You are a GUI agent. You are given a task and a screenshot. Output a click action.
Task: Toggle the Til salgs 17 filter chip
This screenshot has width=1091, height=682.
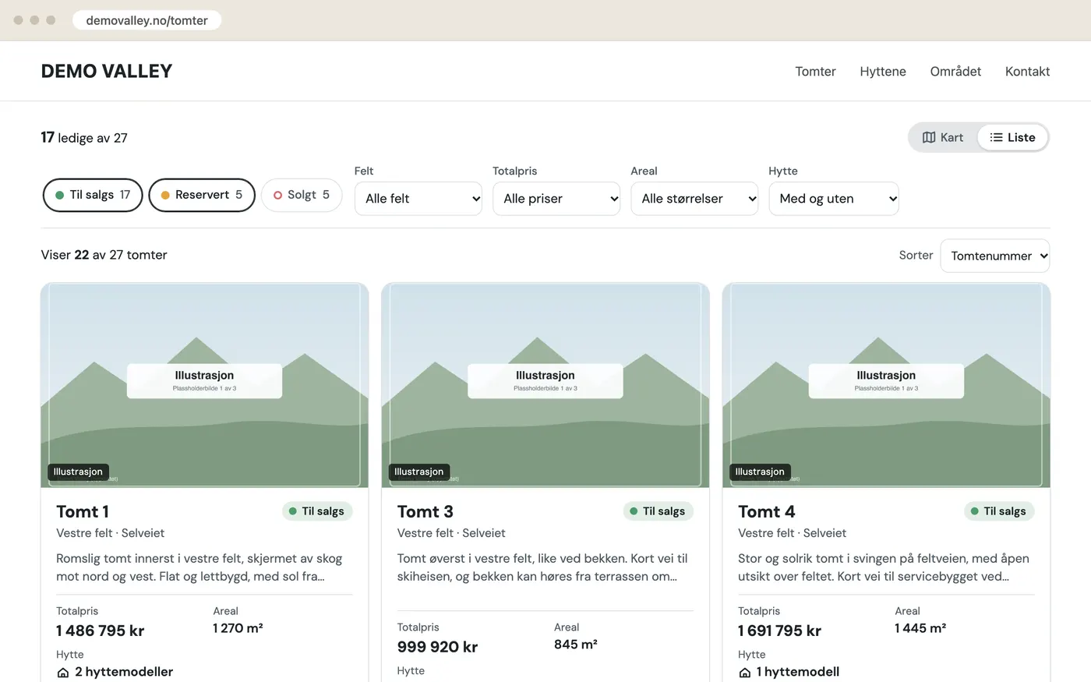[93, 195]
